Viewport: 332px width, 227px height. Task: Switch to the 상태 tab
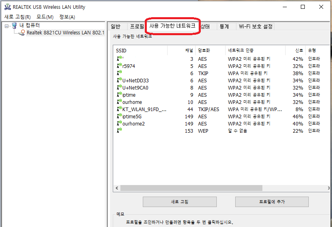[205, 26]
